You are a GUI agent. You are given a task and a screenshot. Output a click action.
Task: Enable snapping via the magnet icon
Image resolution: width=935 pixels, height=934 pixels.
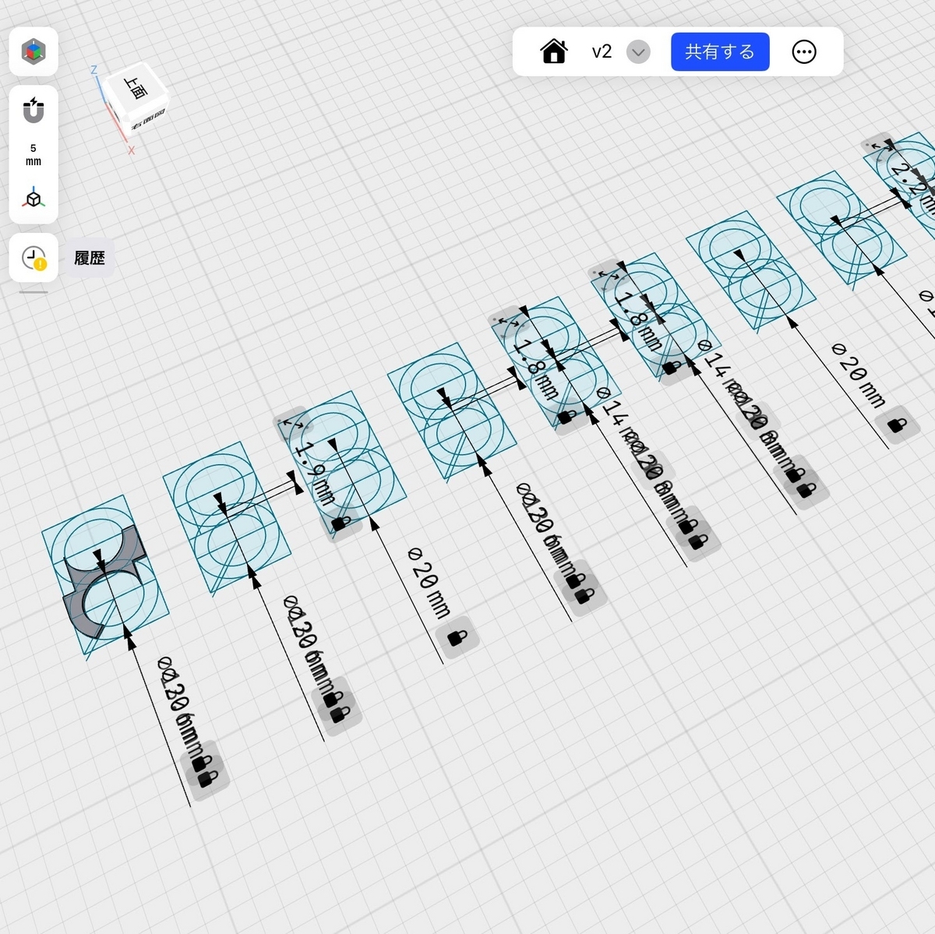pyautogui.click(x=34, y=111)
